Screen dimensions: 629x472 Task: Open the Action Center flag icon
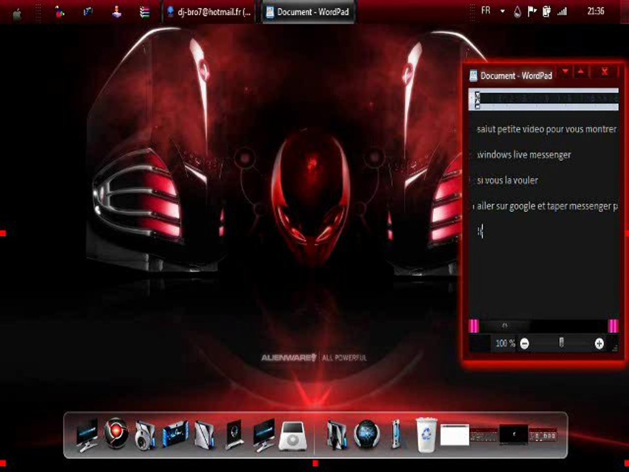pyautogui.click(x=532, y=12)
